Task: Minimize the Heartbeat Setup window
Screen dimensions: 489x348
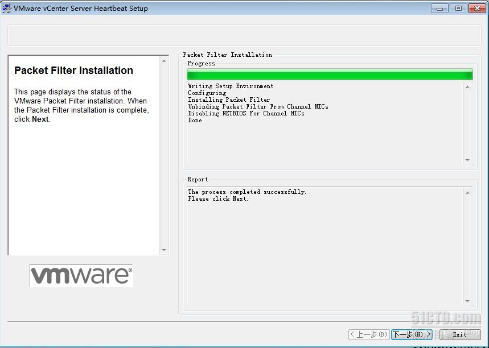Action: pos(439,8)
